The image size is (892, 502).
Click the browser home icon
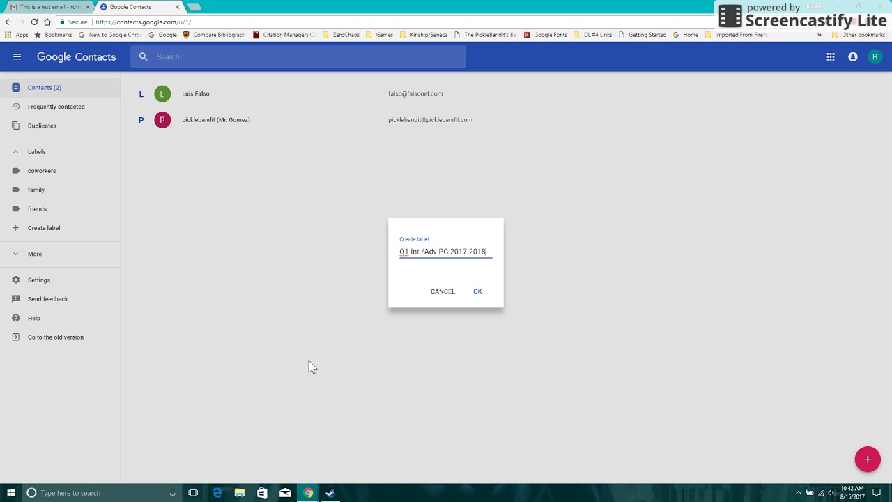coord(47,22)
